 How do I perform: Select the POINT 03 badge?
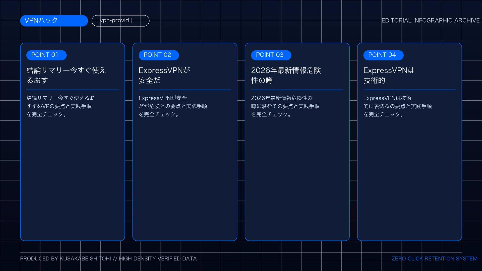(271, 55)
